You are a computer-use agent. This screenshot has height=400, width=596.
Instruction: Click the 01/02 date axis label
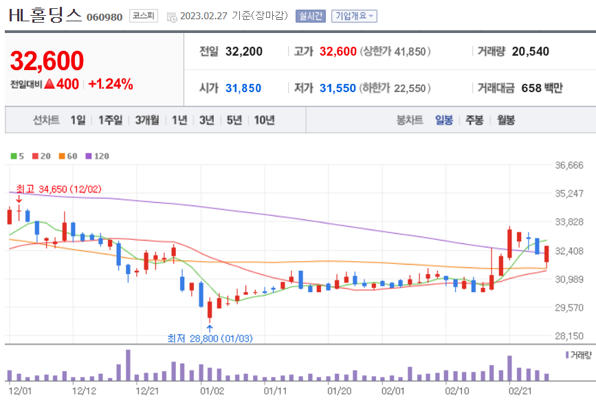click(x=212, y=391)
